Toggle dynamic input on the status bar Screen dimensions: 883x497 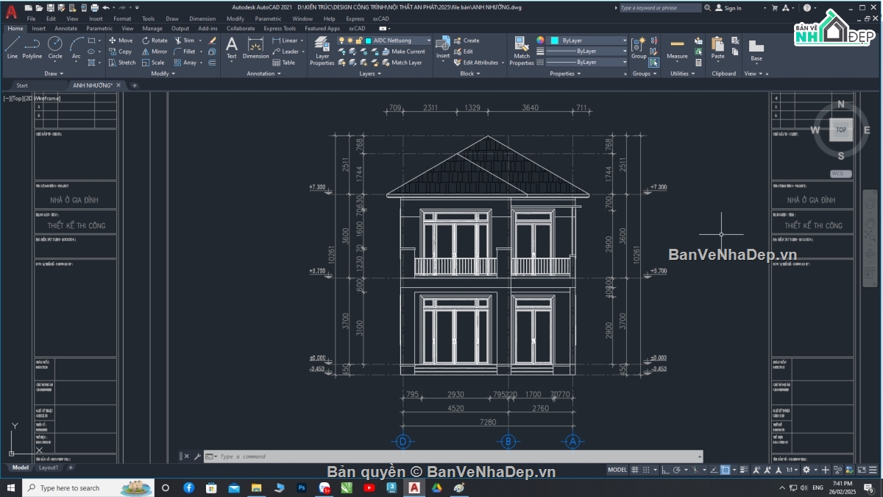tap(725, 470)
